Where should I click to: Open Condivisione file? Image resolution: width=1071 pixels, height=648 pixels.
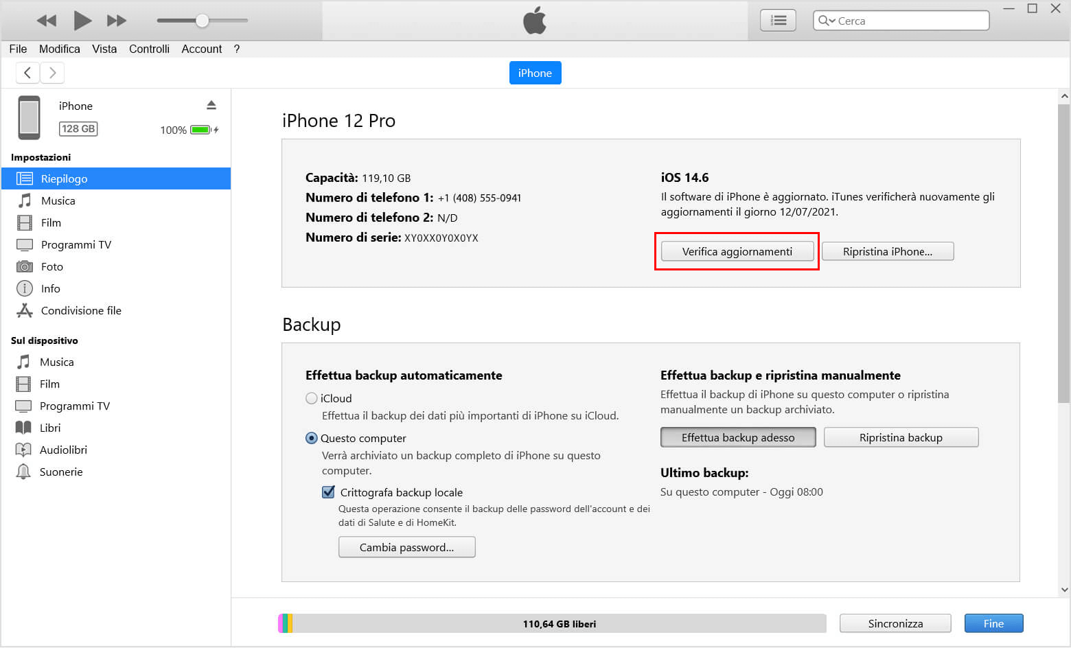pyautogui.click(x=116, y=310)
